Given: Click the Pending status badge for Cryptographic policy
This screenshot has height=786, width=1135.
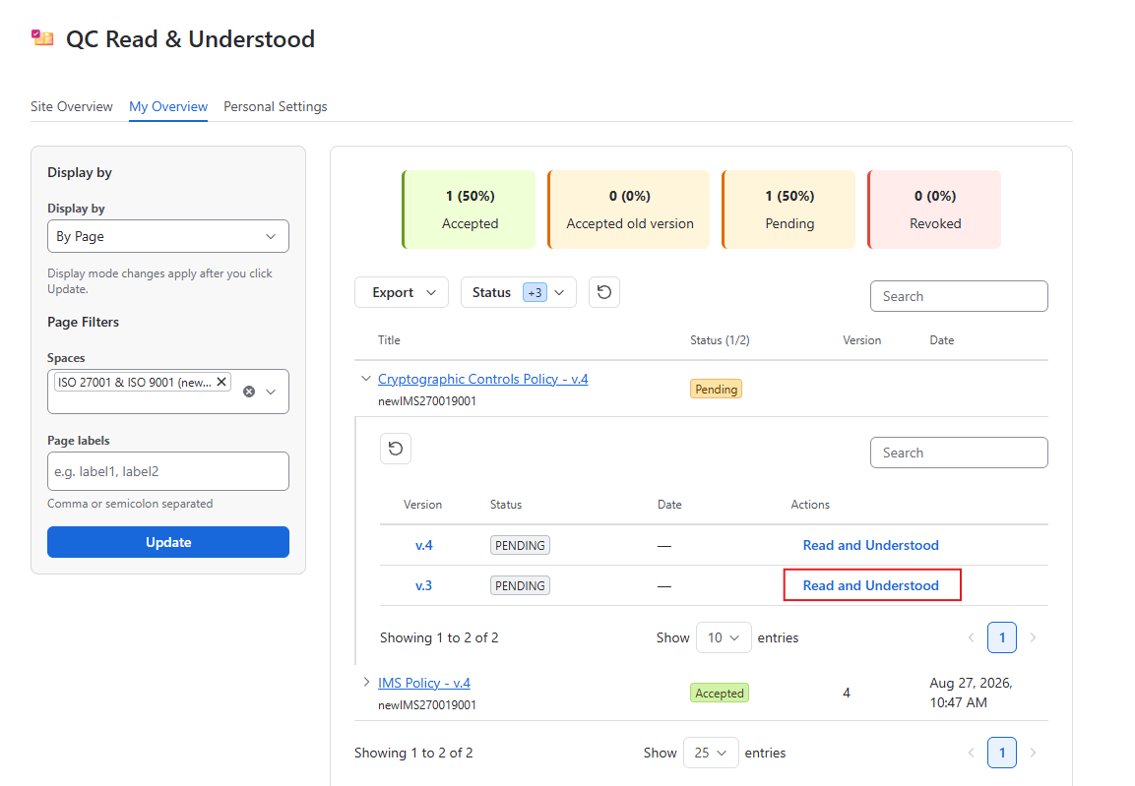Looking at the screenshot, I should [716, 389].
